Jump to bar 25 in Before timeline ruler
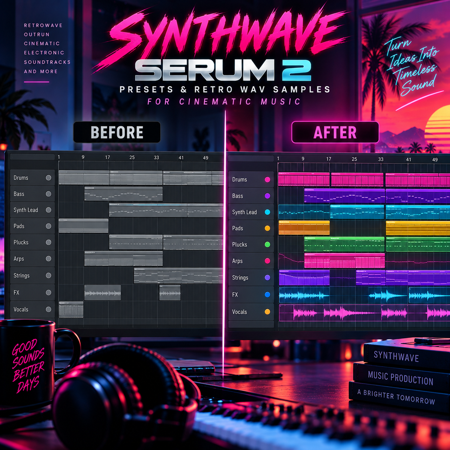This screenshot has width=450, height=450. (132, 157)
